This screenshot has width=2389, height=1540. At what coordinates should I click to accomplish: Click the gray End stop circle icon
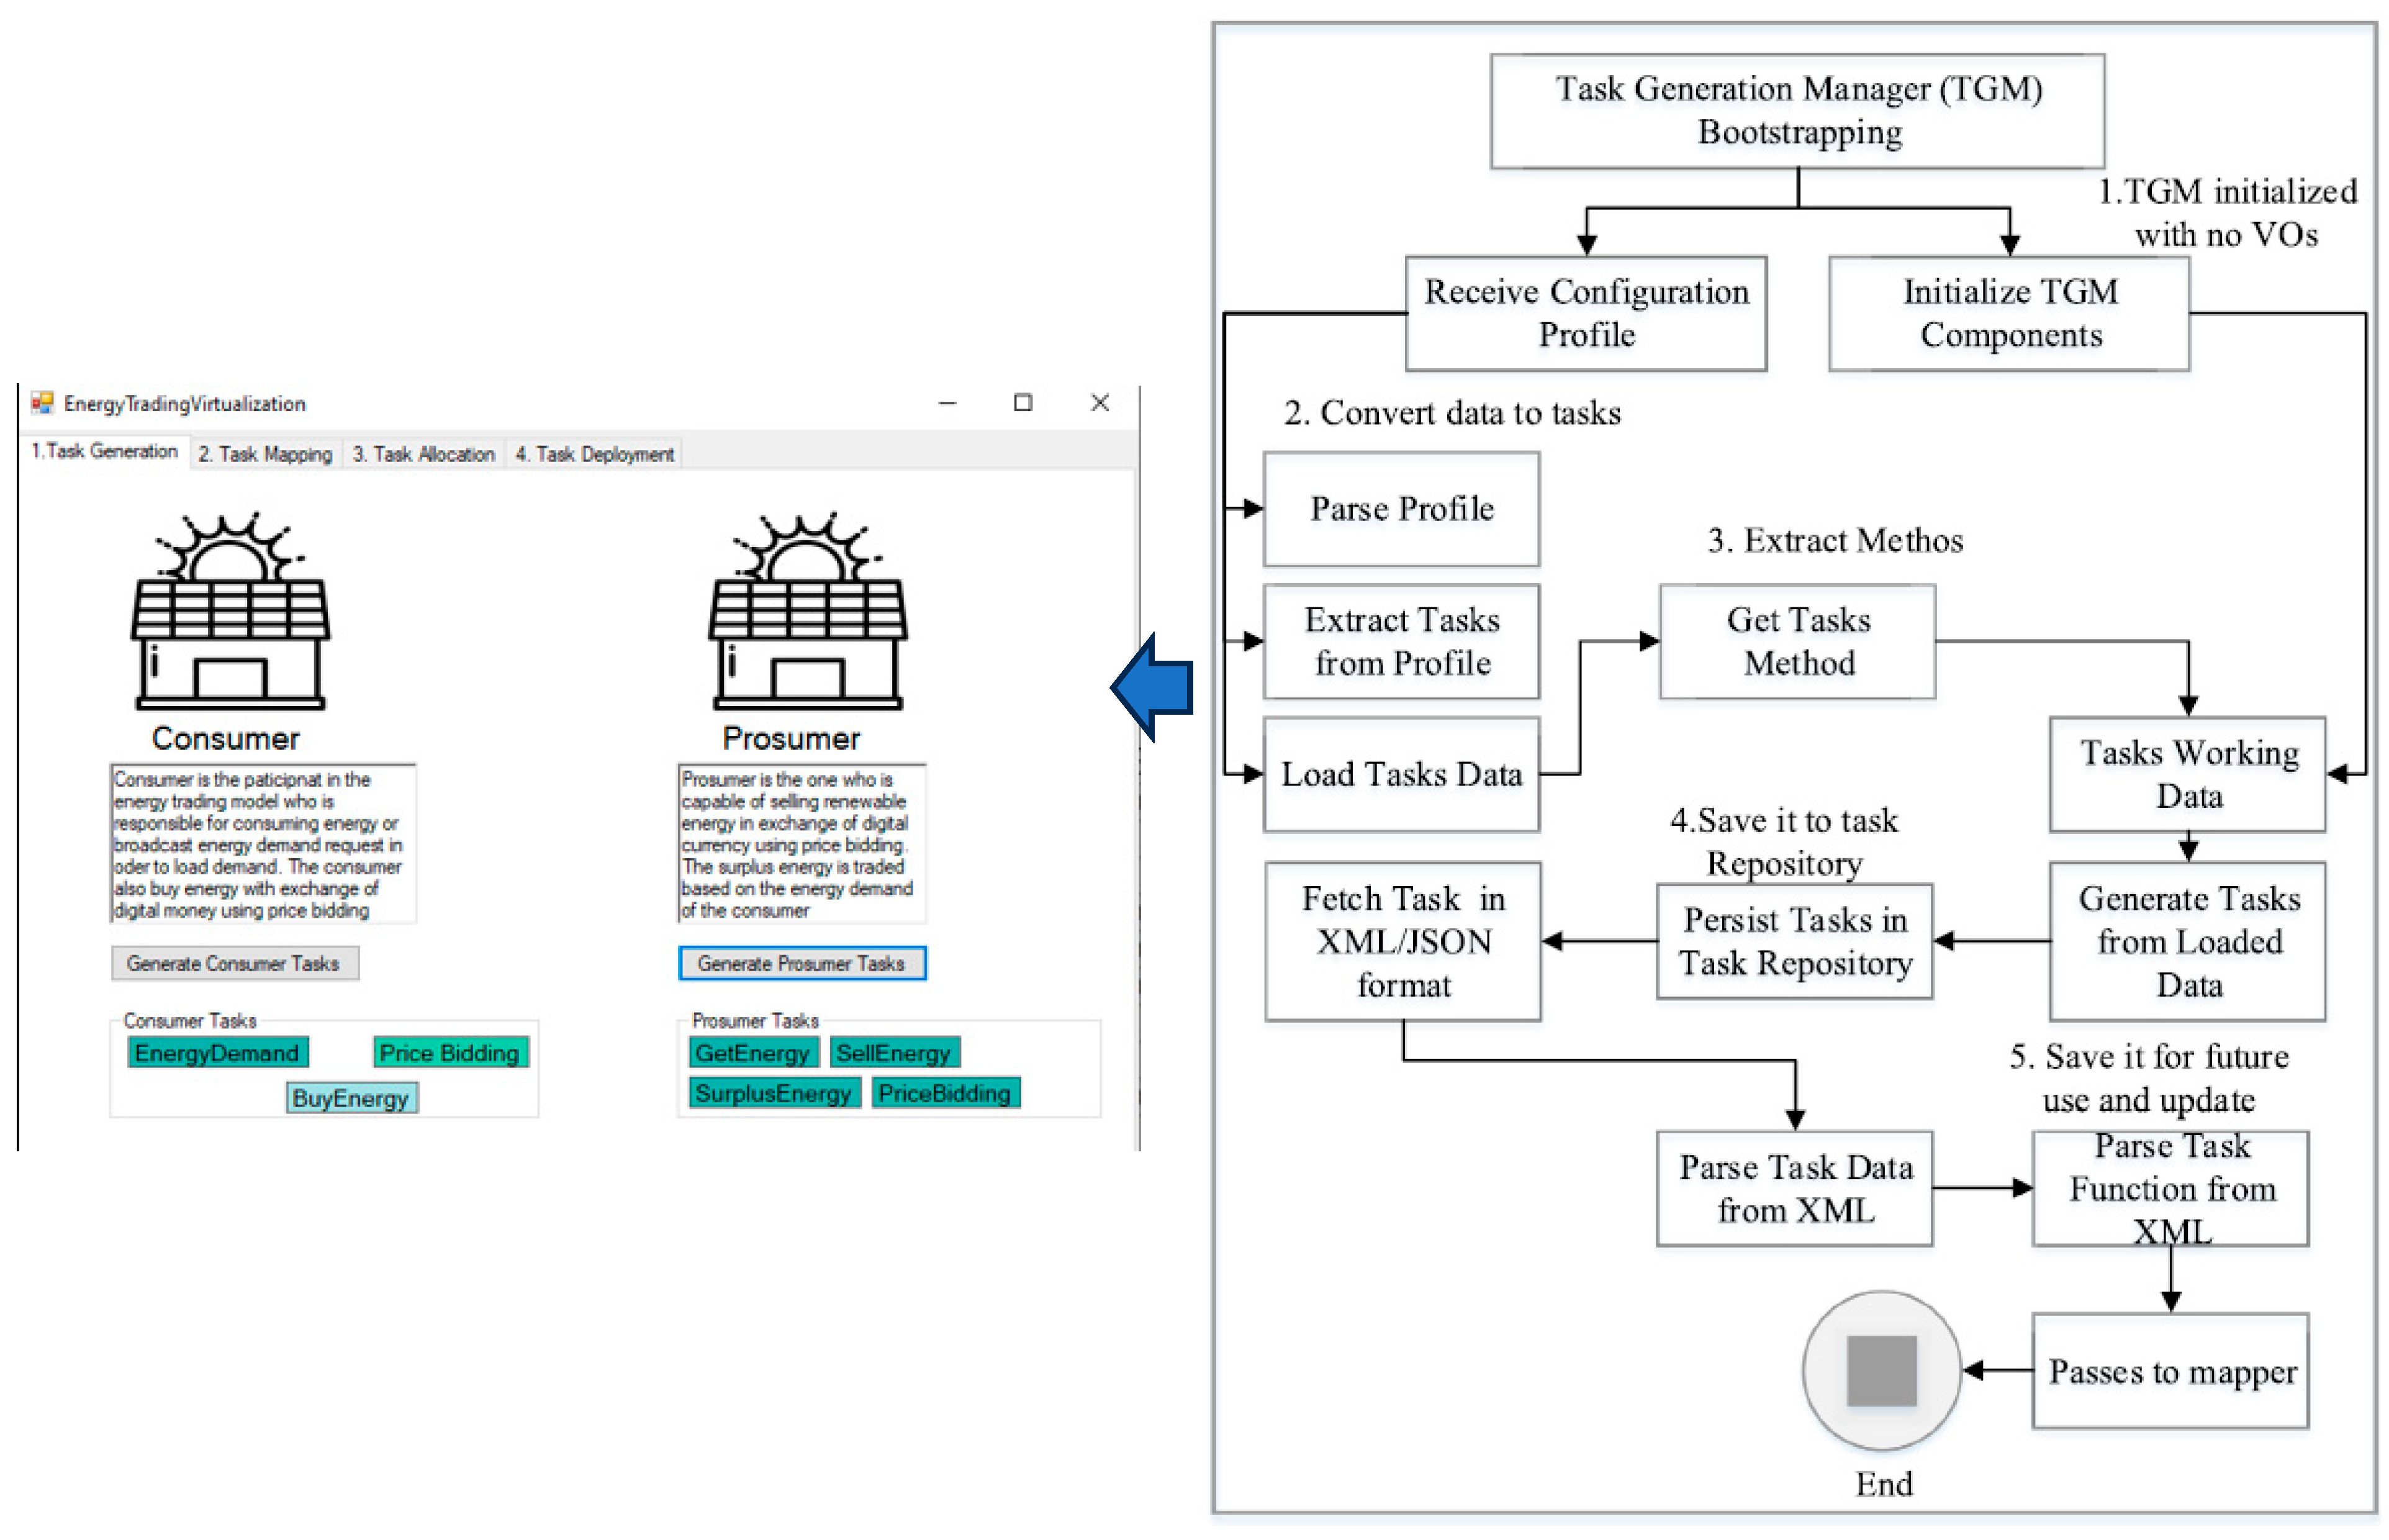(1881, 1370)
